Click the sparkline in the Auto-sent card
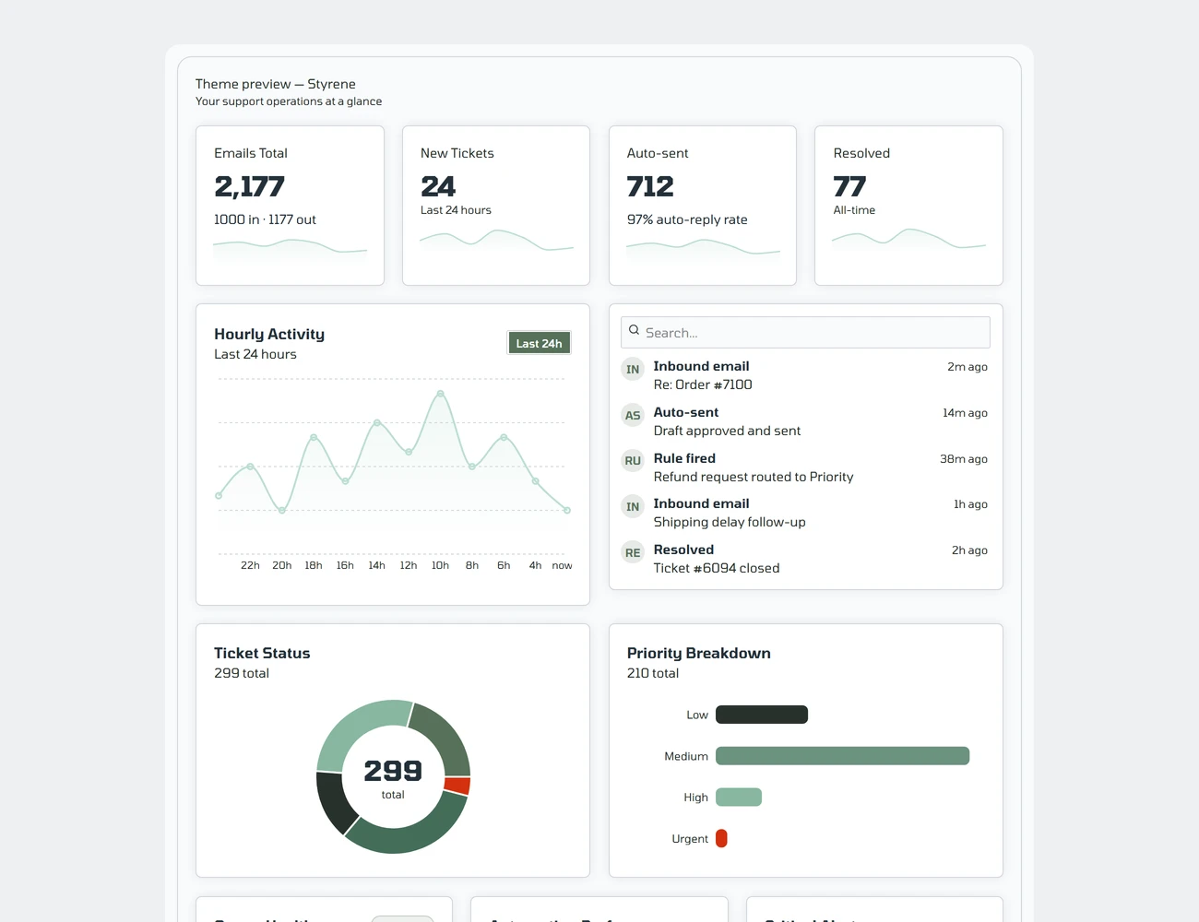This screenshot has height=922, width=1199. coord(703,250)
